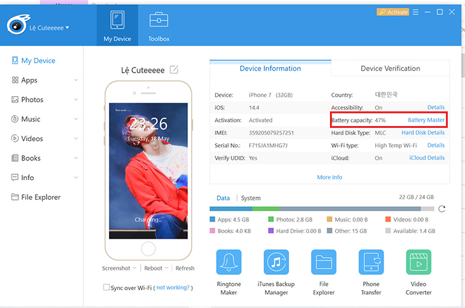Click the IMEI number 359205079257251

tap(271, 132)
